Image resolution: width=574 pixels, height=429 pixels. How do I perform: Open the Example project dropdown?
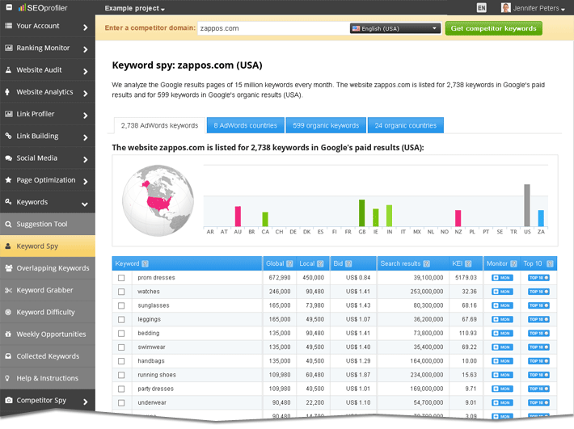(134, 8)
